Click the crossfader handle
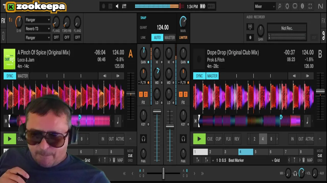 (x=163, y=173)
